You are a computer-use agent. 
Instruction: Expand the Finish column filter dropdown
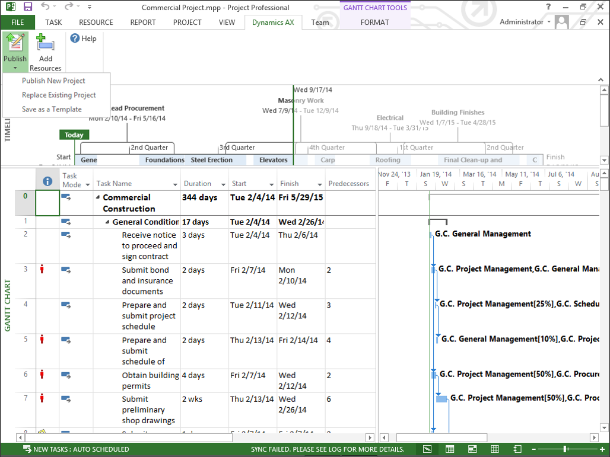point(319,184)
